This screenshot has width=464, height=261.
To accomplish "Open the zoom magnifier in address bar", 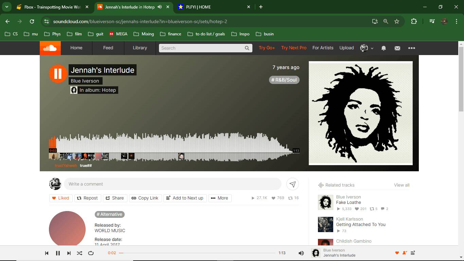I will click(386, 21).
